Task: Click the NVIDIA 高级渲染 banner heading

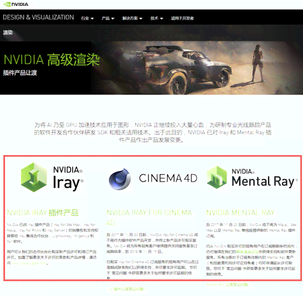Action: (x=52, y=60)
